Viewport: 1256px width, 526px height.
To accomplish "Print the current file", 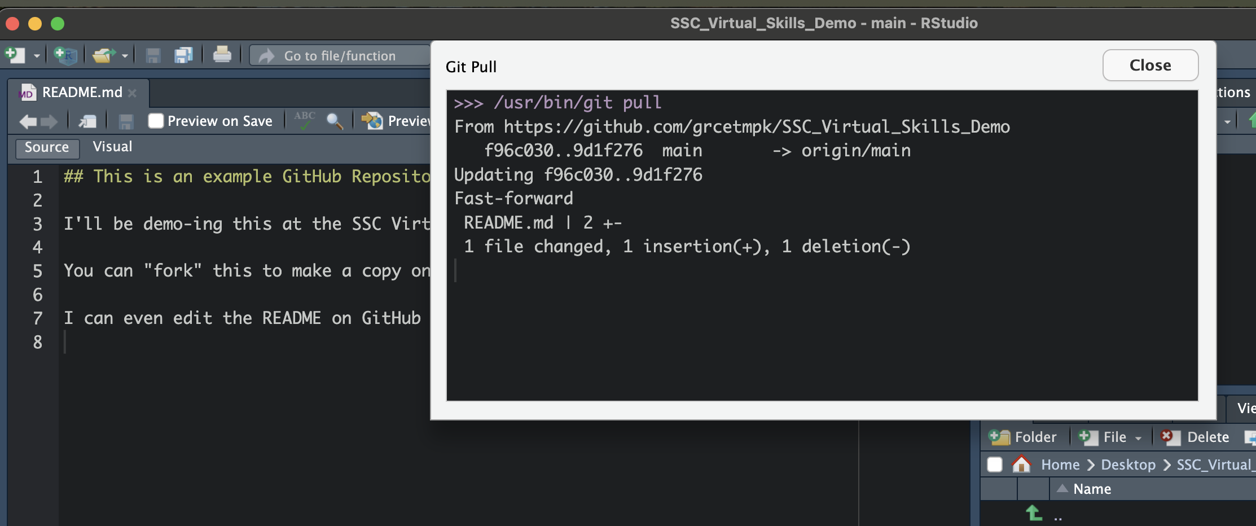I will click(x=222, y=55).
